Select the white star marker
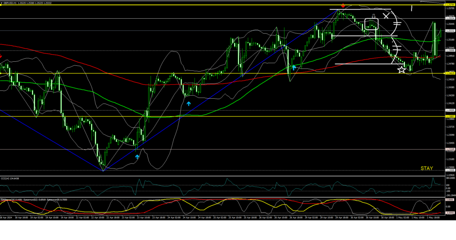 402,69
